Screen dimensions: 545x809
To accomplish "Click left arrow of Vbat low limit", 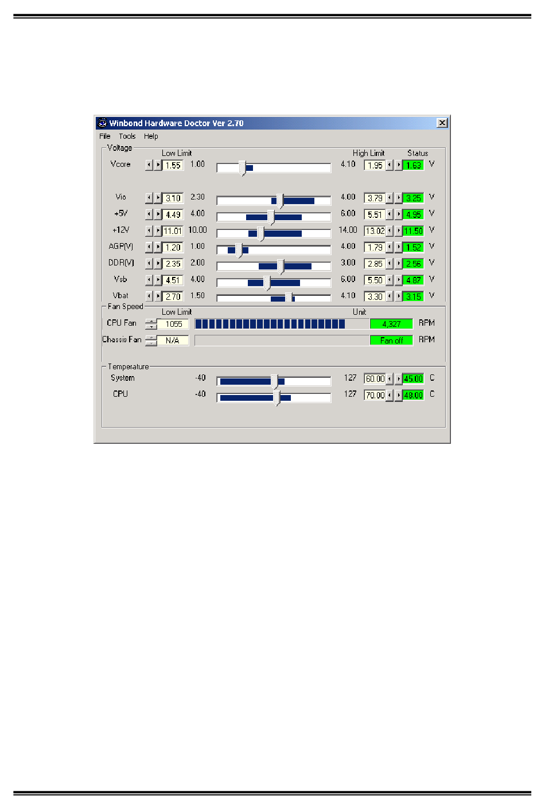I will [x=149, y=296].
